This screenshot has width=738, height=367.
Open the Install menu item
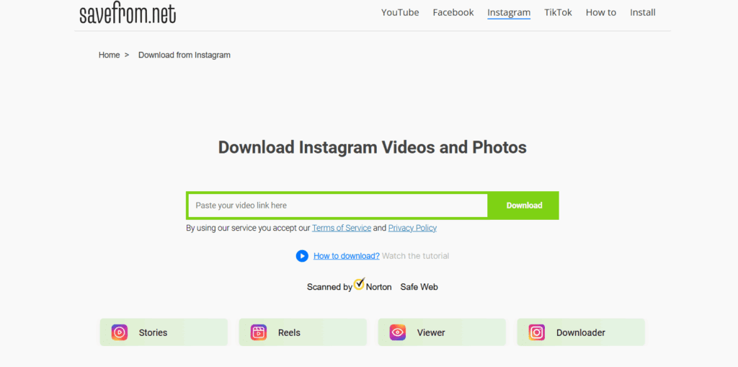coord(643,12)
